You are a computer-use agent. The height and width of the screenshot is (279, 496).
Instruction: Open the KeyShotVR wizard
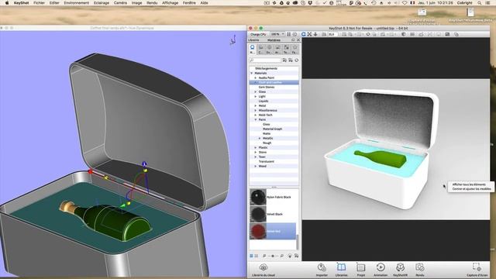pos(400,270)
